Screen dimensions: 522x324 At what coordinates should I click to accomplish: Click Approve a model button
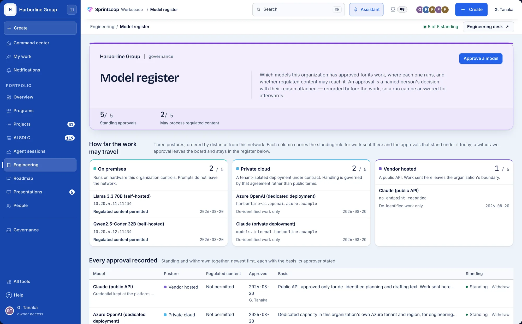click(481, 58)
